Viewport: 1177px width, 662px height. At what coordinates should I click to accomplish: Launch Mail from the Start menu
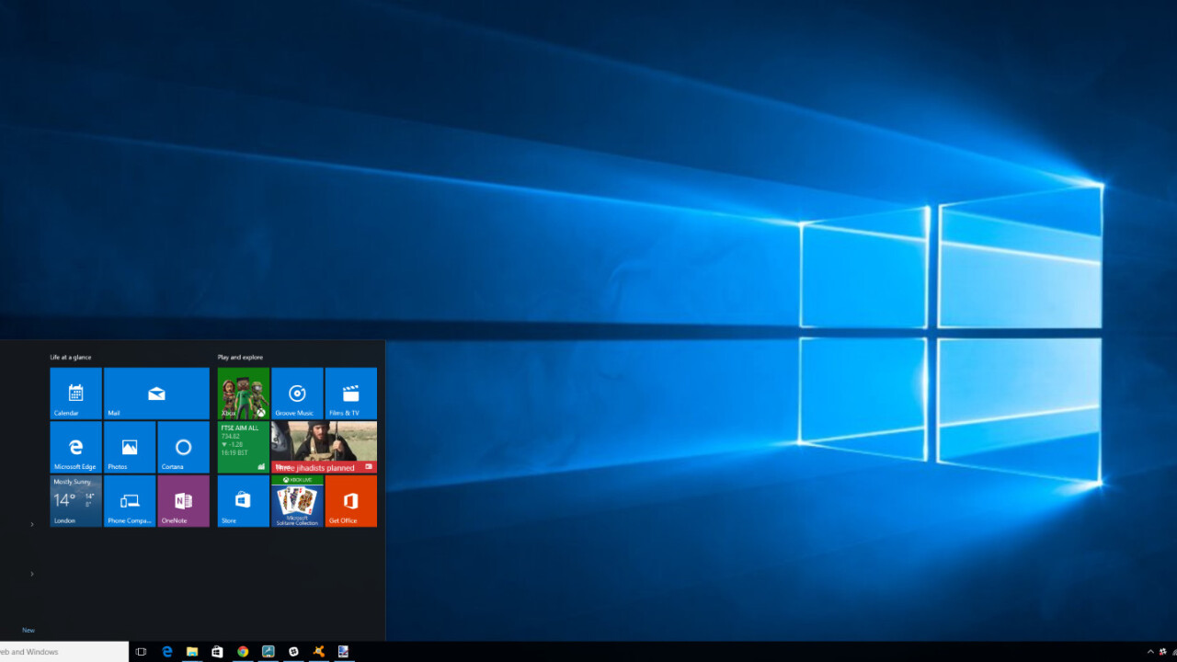click(x=156, y=394)
